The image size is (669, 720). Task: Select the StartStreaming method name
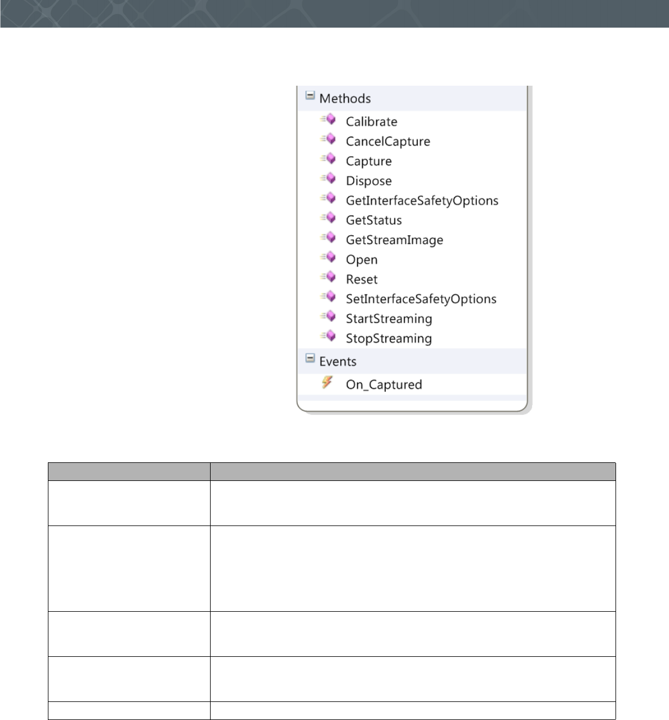pyautogui.click(x=389, y=319)
